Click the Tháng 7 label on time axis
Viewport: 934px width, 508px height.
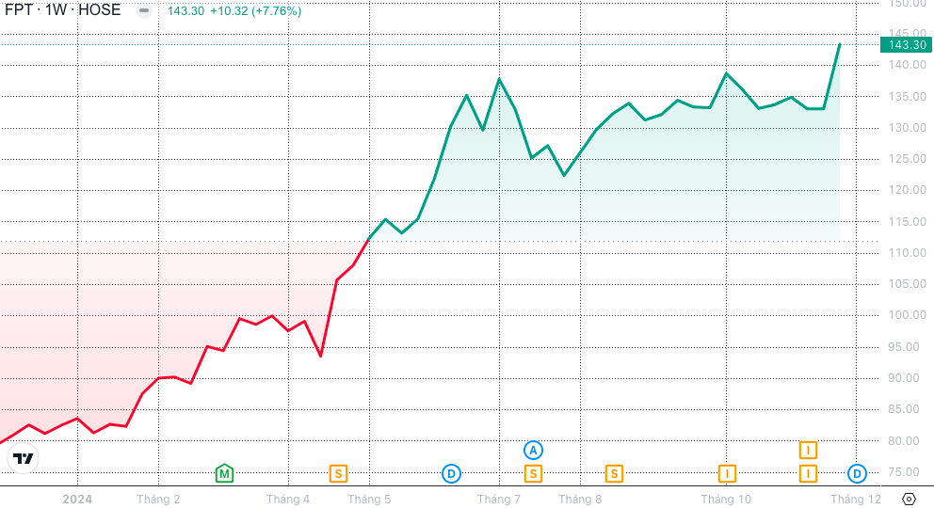tap(499, 500)
